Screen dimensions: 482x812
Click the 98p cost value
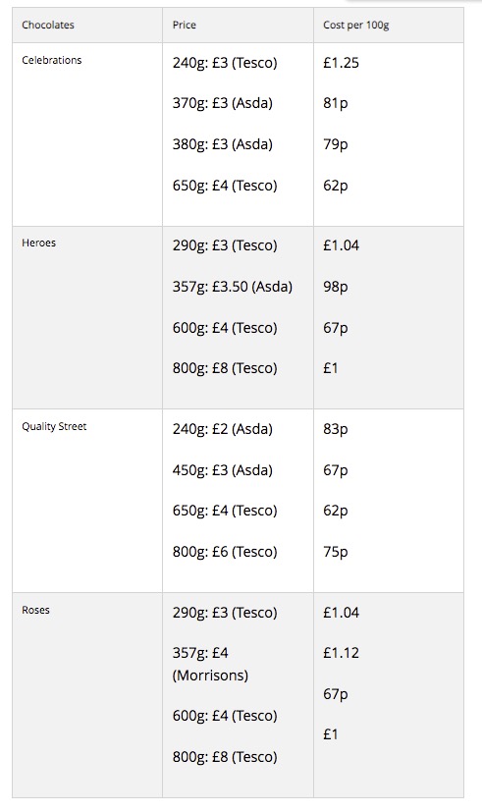336,287
